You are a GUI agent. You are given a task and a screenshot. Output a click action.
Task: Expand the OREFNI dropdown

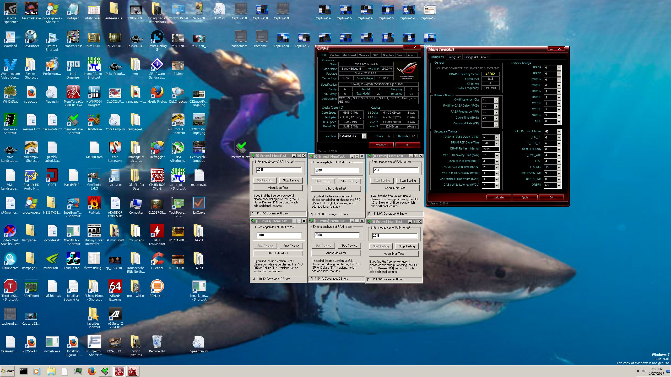559,185
